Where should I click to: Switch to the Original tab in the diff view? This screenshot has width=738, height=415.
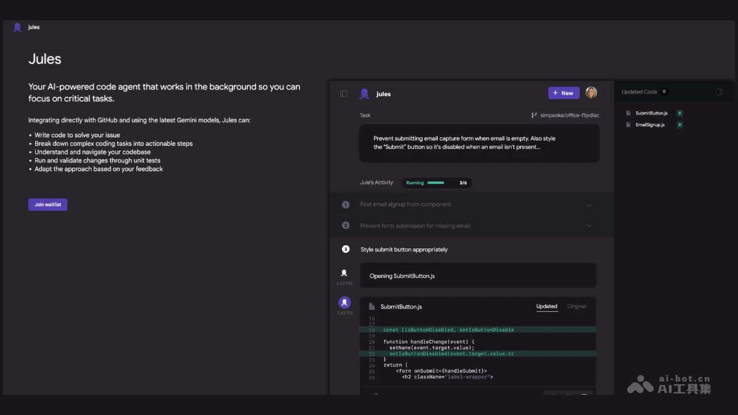(577, 306)
